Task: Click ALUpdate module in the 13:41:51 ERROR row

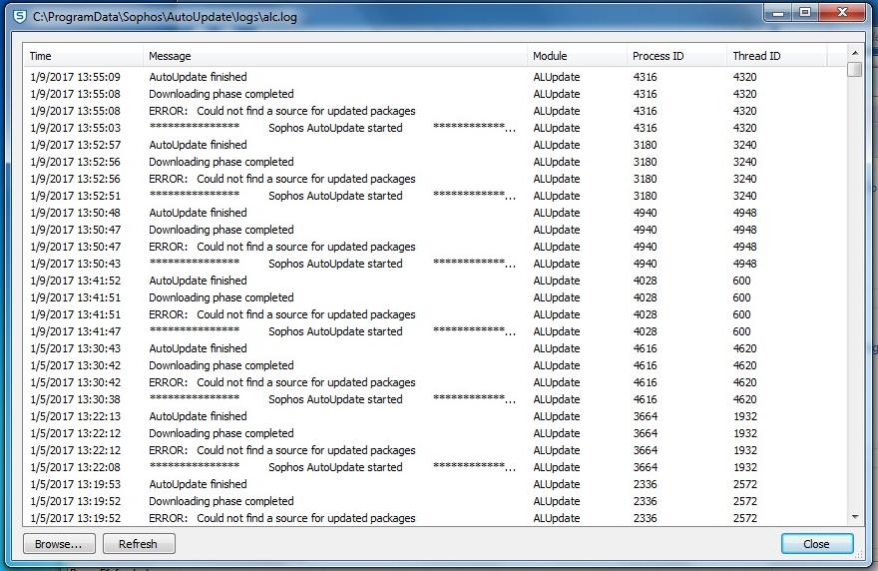Action: click(557, 314)
